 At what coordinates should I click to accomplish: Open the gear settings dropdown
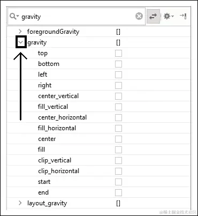tap(169, 16)
